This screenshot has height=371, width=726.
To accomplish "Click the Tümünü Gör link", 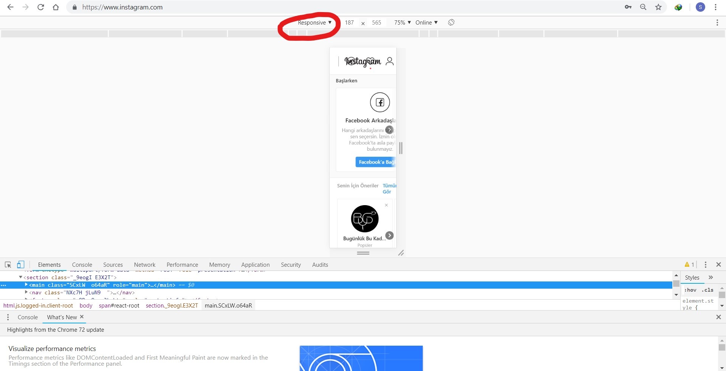I will pyautogui.click(x=389, y=189).
